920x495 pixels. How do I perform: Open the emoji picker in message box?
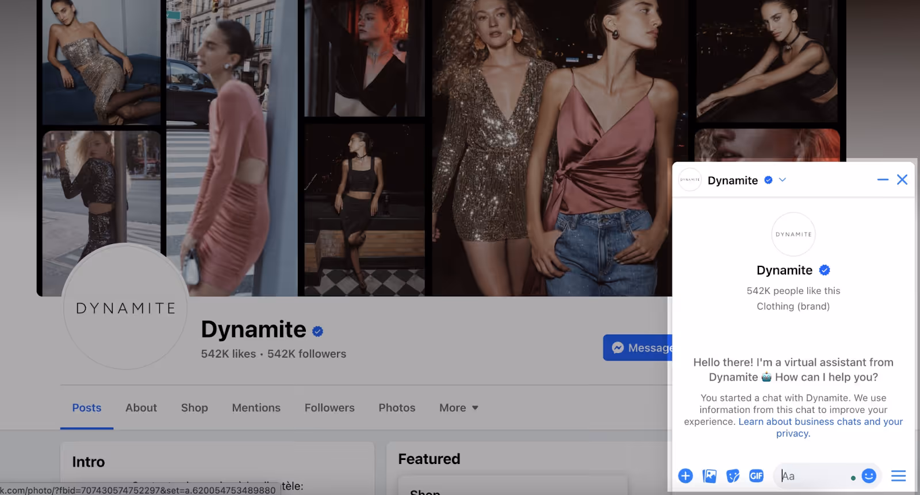[869, 475]
